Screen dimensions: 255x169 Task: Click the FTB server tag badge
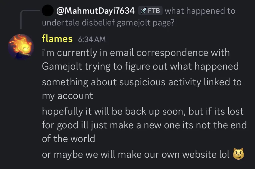tap(150, 11)
